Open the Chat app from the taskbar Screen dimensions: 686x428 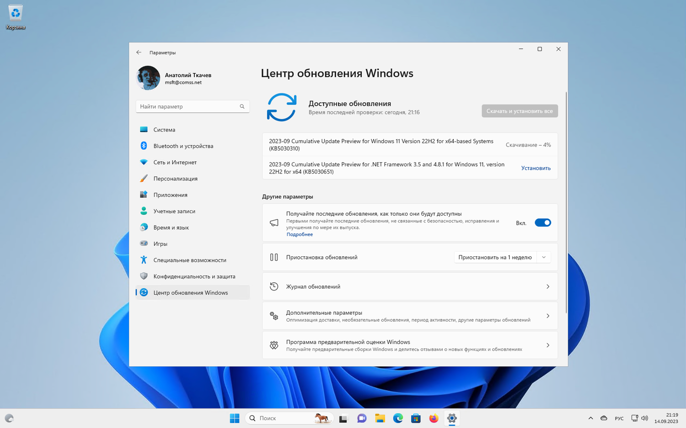tap(362, 418)
